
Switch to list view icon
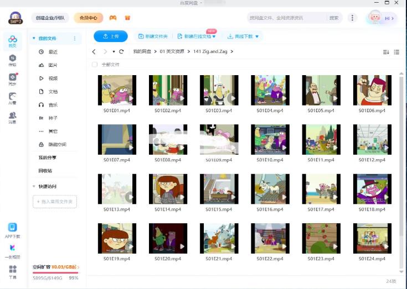[x=396, y=52]
